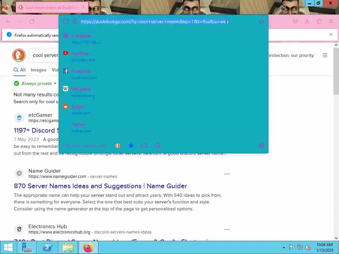Open the DuckDuckGo logo homepage
Screen dimensions: 339x254
click(19, 55)
